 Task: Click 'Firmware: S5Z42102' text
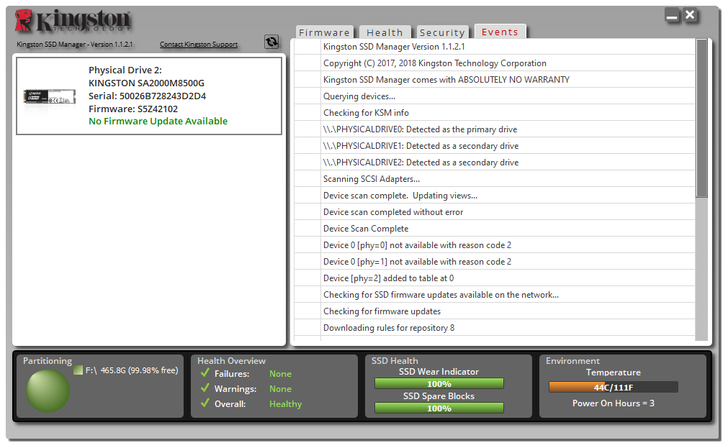tap(133, 109)
